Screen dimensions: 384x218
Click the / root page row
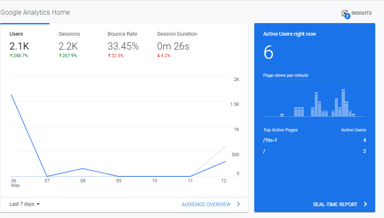coord(314,151)
